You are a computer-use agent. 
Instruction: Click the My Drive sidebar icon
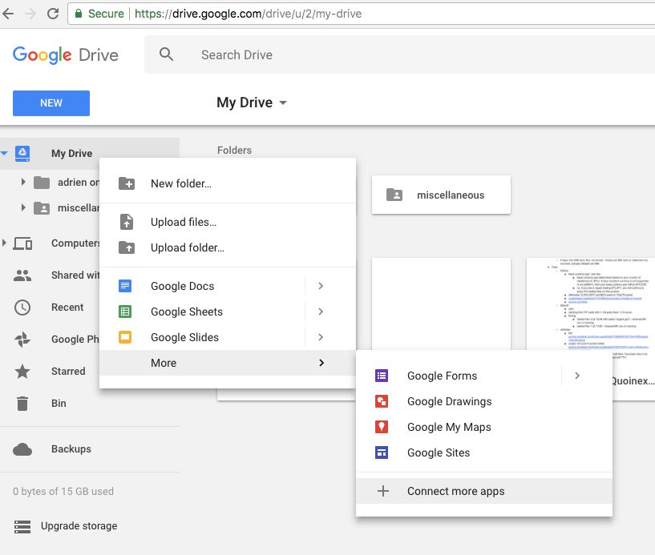click(x=22, y=153)
